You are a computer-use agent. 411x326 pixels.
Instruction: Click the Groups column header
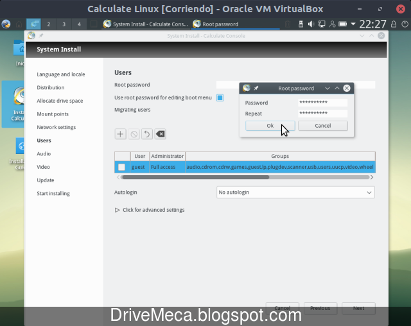tap(280, 156)
